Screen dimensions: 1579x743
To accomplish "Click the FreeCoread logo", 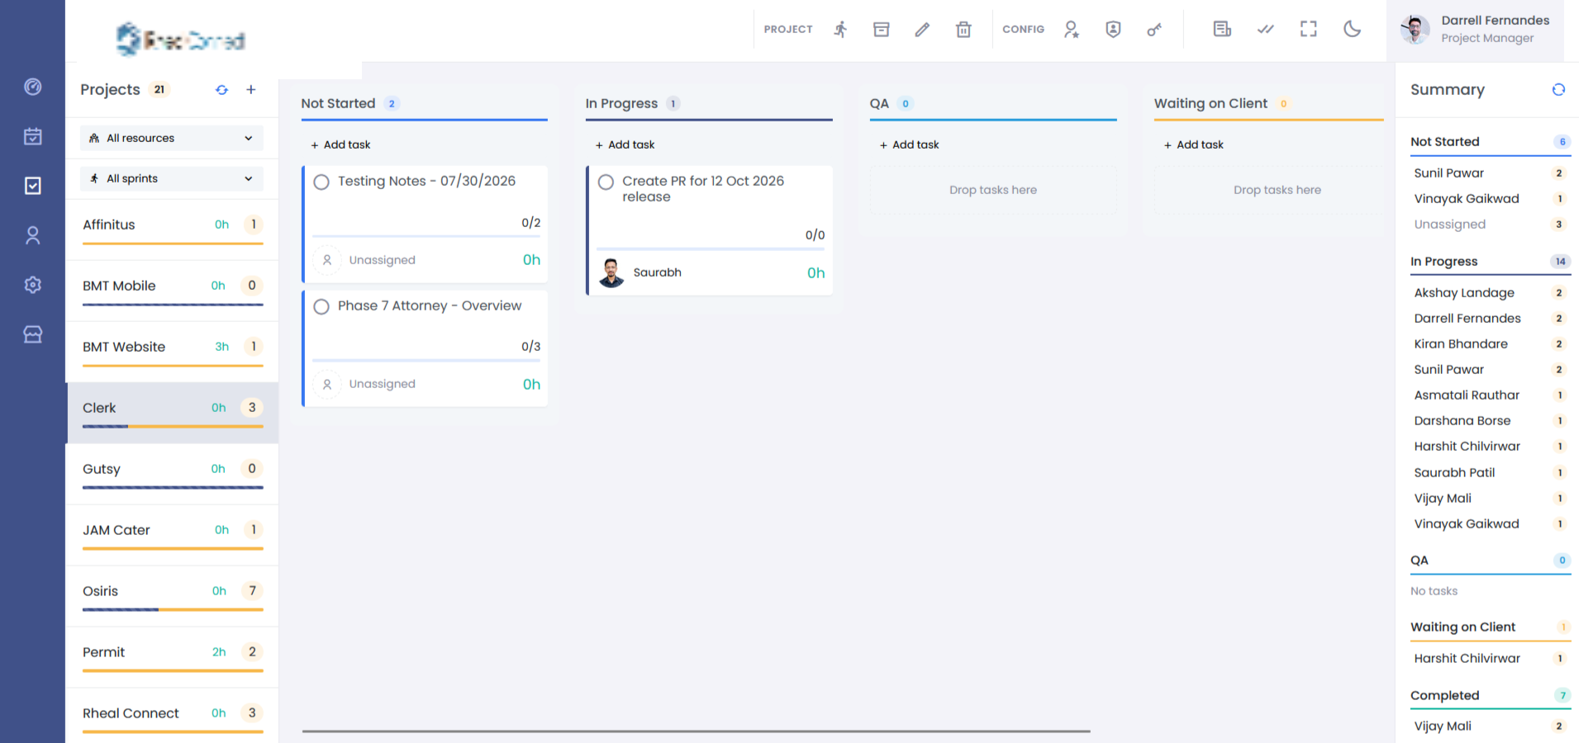I will (x=180, y=39).
